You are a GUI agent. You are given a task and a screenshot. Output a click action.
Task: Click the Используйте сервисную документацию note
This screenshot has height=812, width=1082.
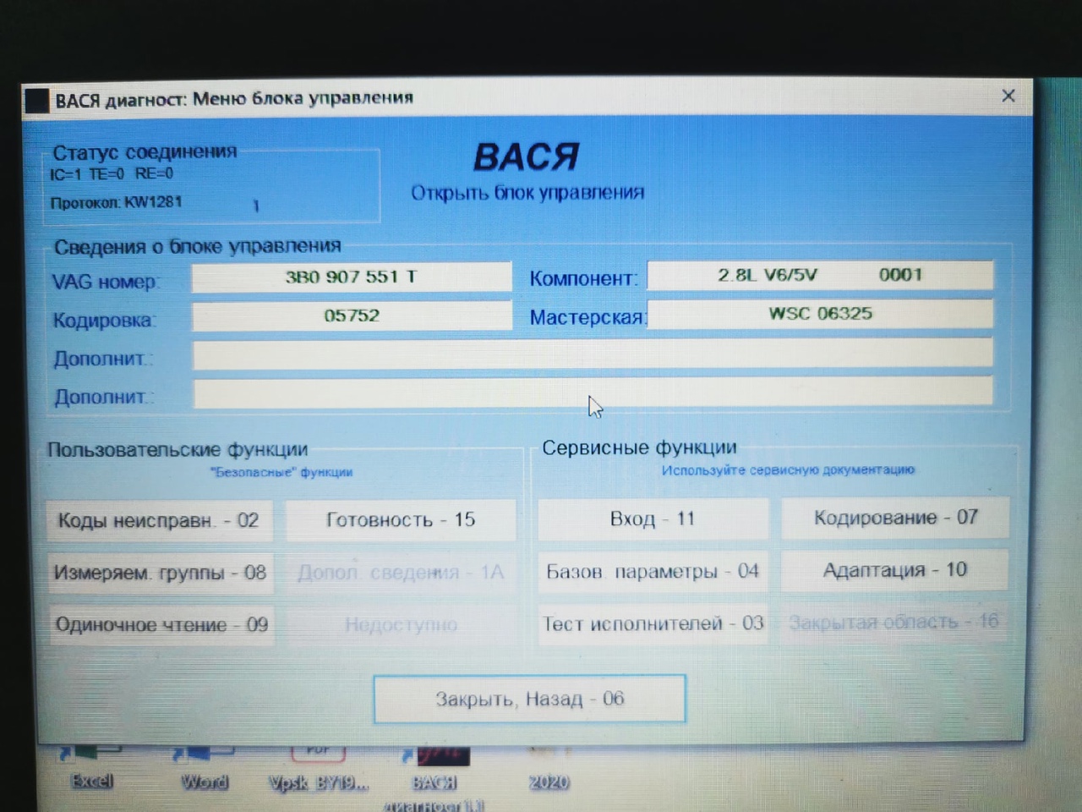(x=788, y=469)
